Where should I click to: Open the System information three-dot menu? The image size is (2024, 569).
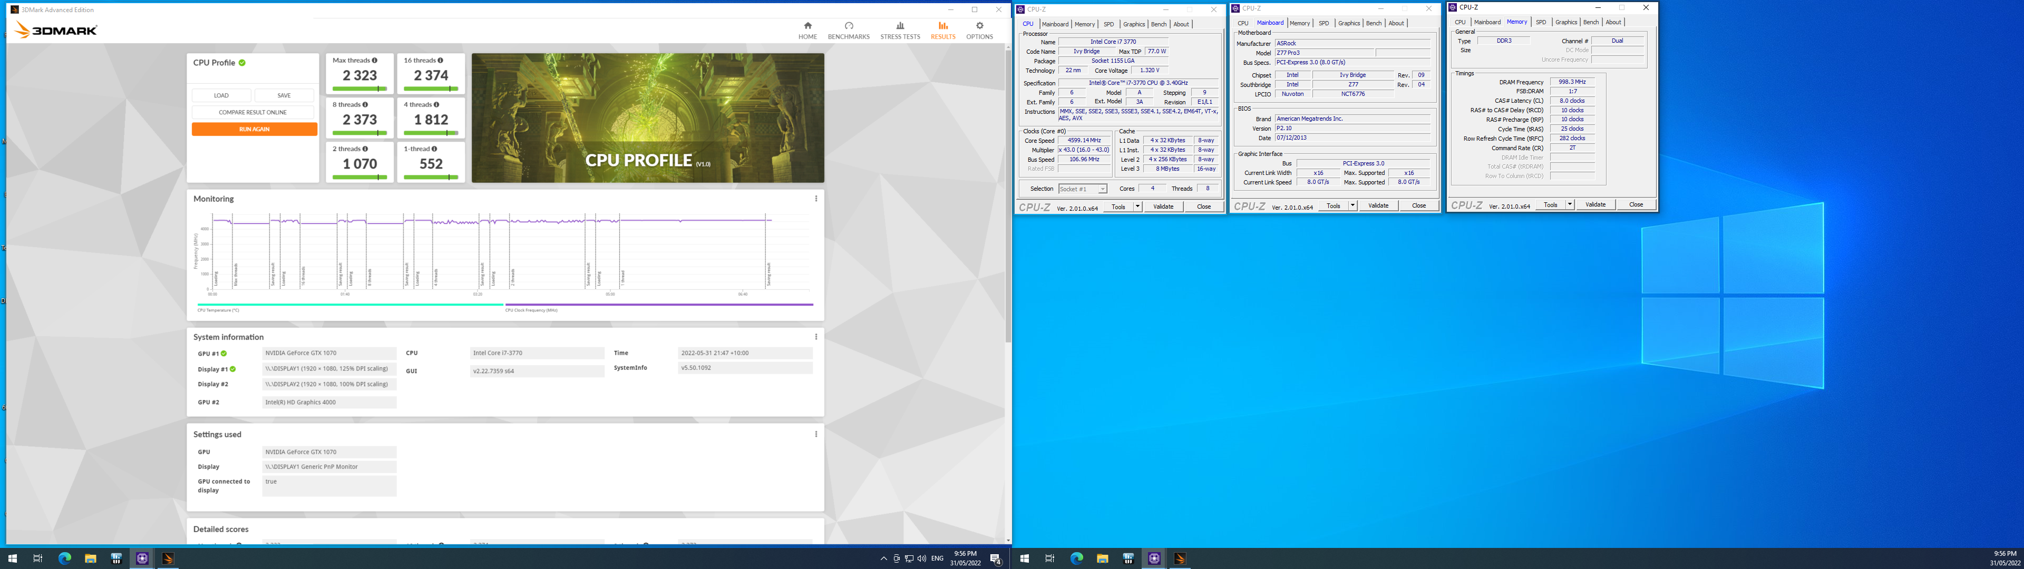point(815,337)
